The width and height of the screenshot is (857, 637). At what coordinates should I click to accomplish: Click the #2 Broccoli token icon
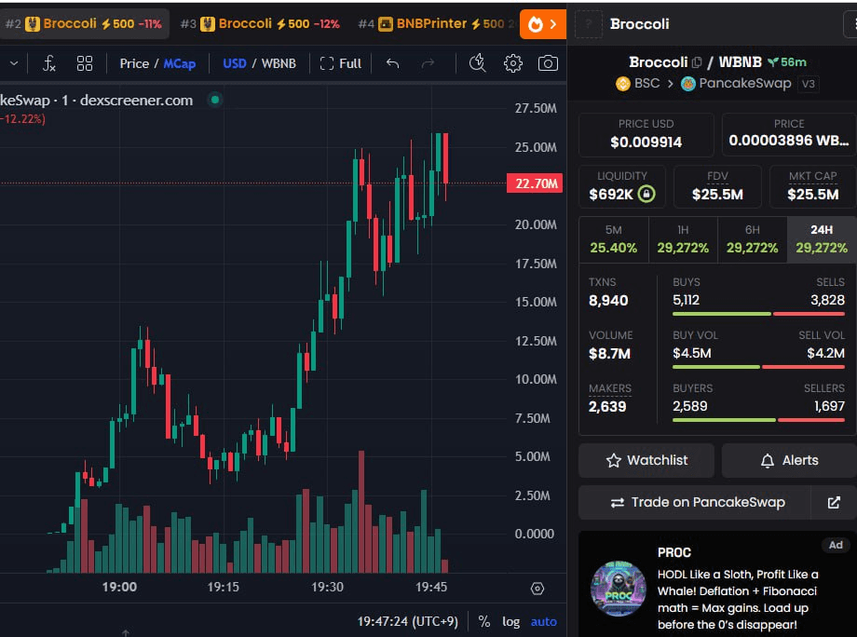click(x=33, y=24)
